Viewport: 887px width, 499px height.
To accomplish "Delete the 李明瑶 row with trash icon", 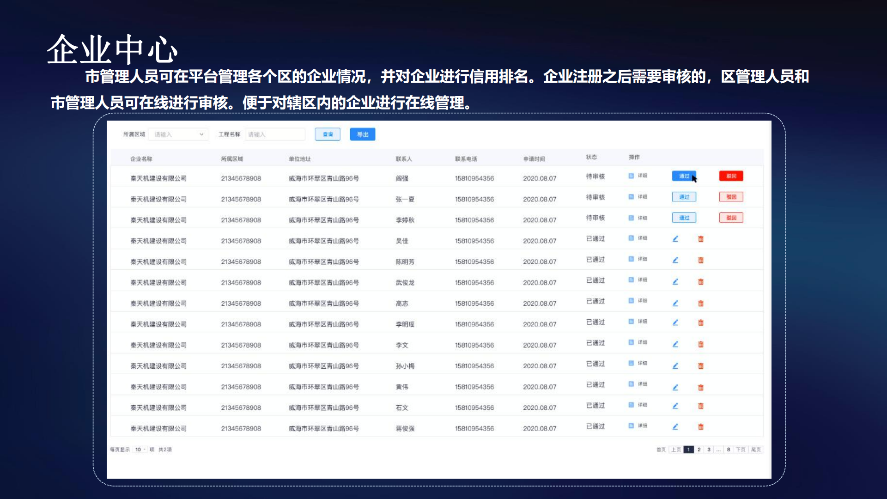I will point(701,323).
